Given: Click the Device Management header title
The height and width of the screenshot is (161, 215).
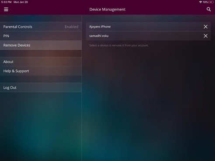Looking at the screenshot, I should (x=107, y=10).
